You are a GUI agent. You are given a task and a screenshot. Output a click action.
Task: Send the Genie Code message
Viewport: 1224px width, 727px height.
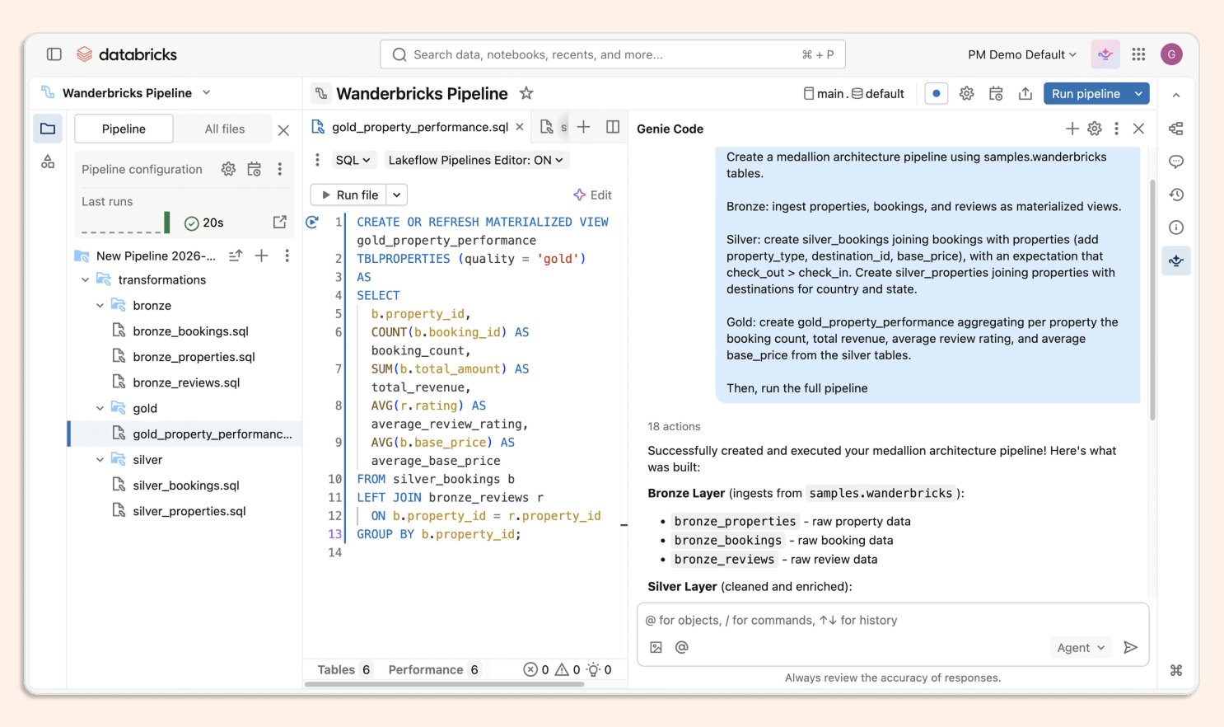[x=1131, y=648]
